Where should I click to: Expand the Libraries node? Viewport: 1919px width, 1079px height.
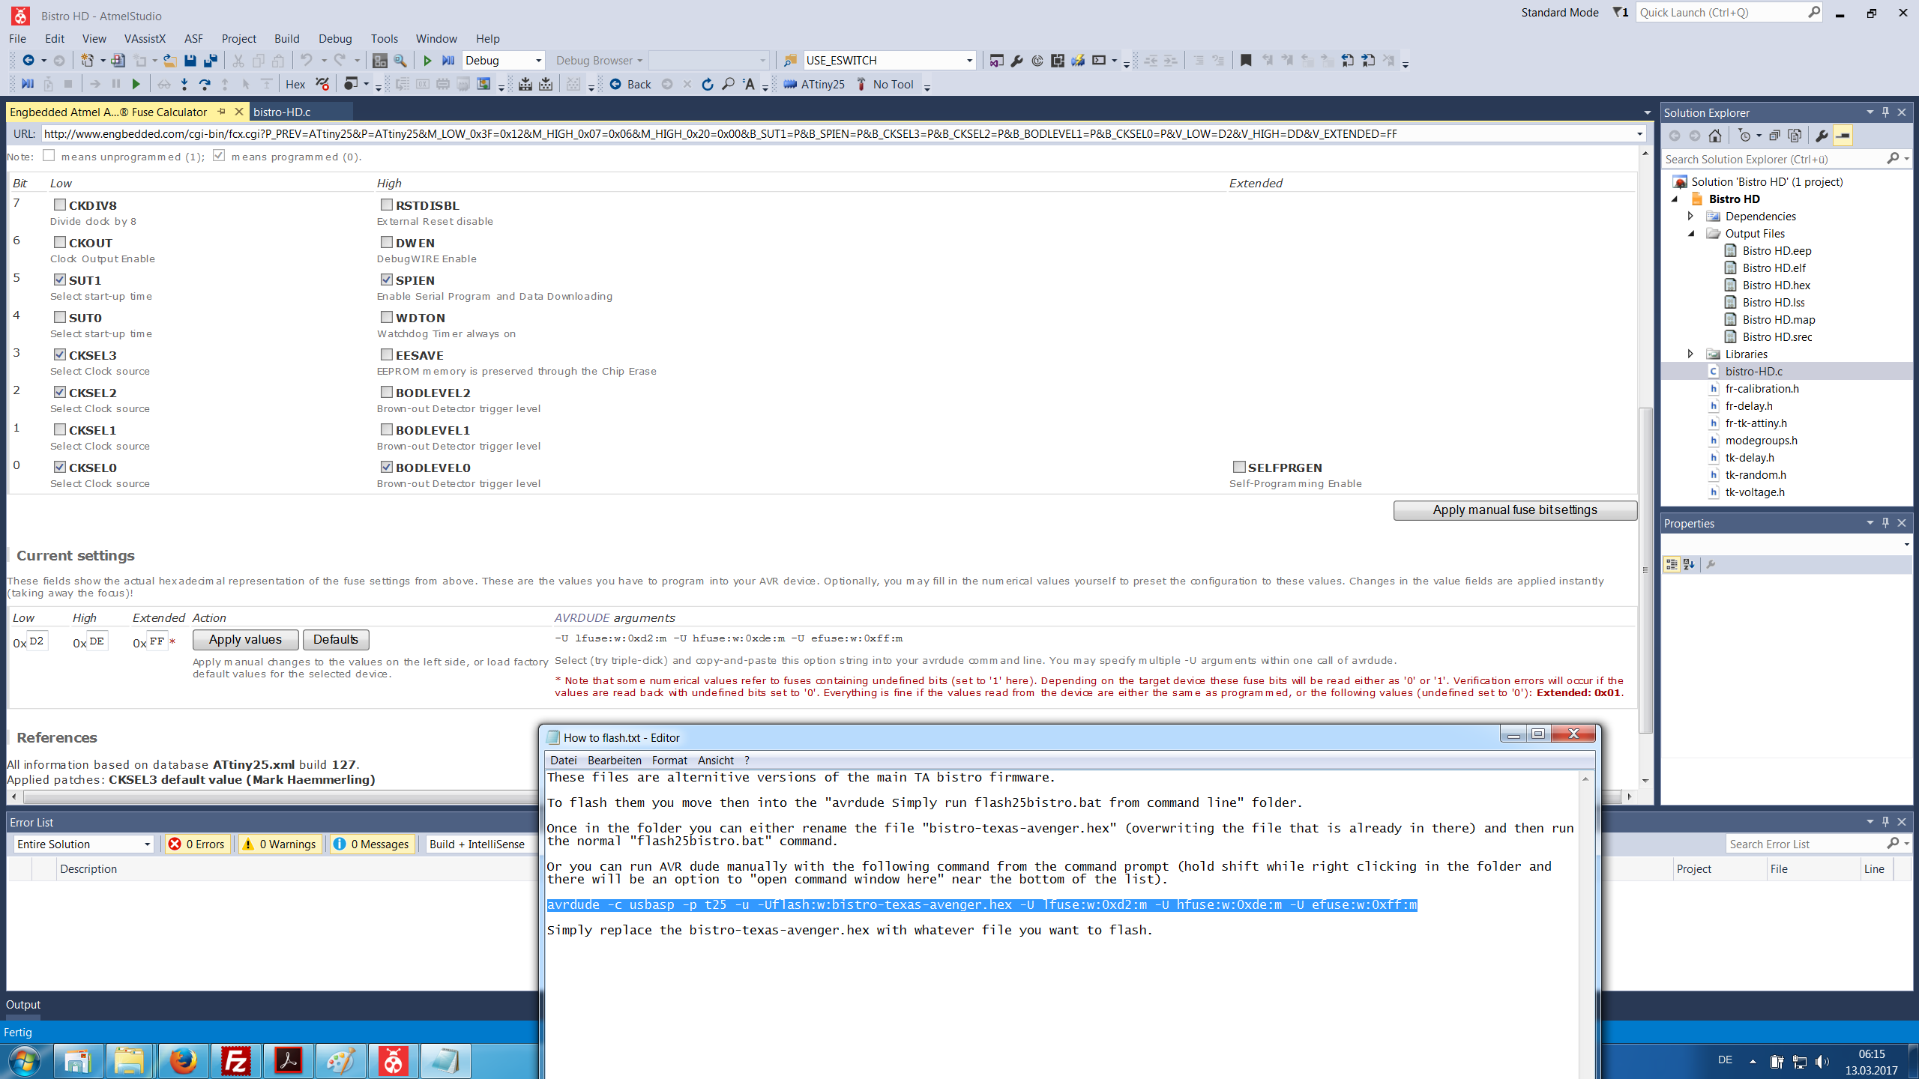1691,354
